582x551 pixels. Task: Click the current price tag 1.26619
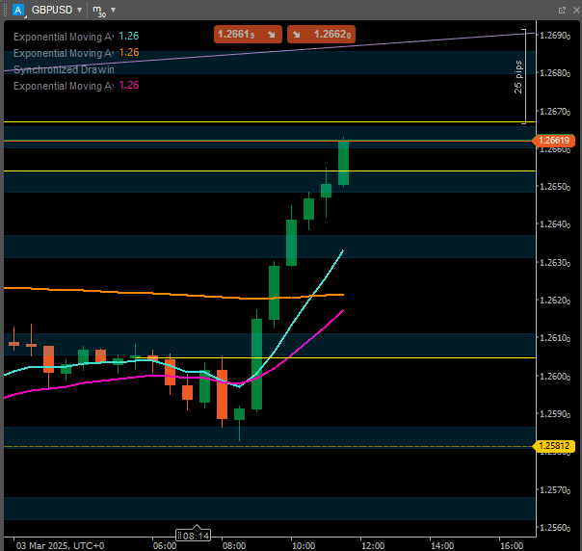click(x=553, y=141)
